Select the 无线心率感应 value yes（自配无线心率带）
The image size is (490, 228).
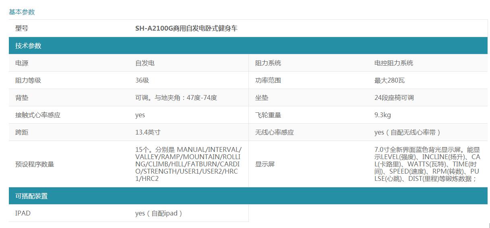(407, 132)
